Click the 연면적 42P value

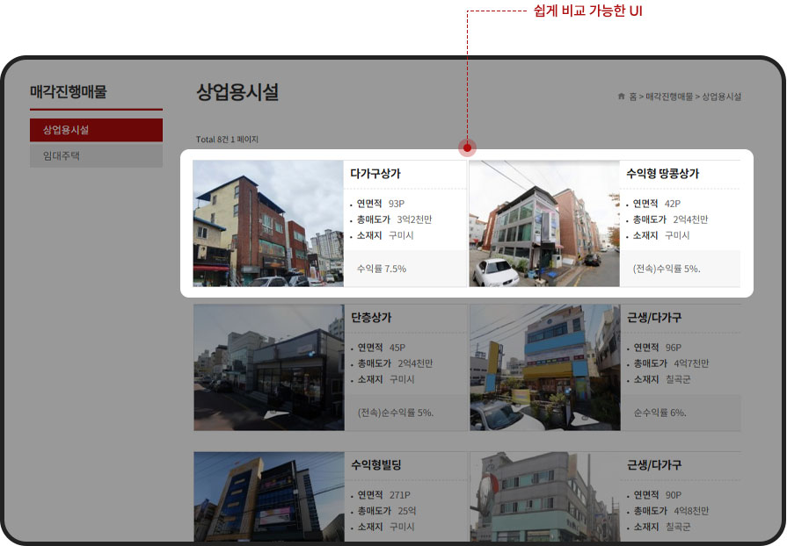tap(673, 204)
